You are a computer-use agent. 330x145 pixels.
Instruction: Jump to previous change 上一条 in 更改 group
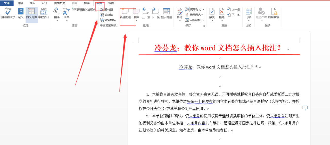(234, 10)
